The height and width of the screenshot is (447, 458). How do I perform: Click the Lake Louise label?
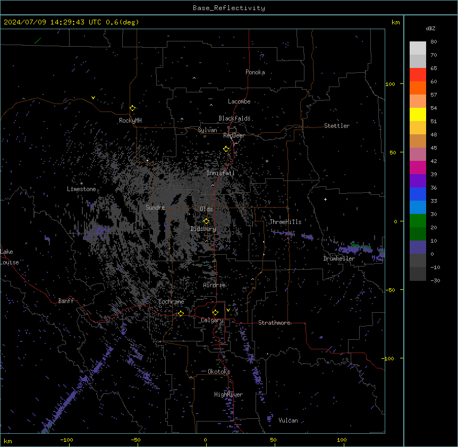pos(10,257)
